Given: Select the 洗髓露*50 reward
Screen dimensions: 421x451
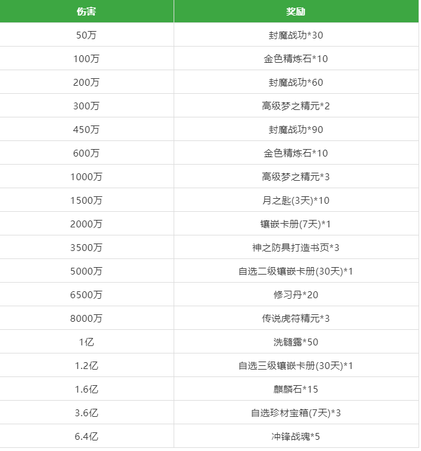Looking at the screenshot, I should (x=296, y=342).
